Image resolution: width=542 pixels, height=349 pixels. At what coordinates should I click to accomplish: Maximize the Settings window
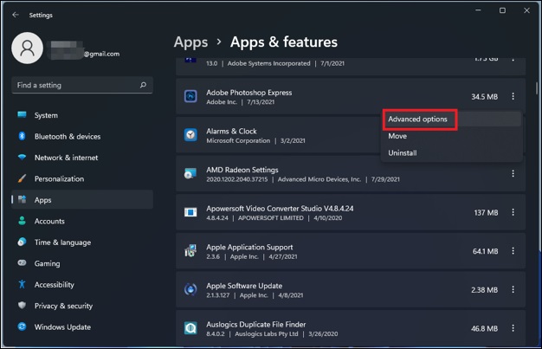[502, 10]
